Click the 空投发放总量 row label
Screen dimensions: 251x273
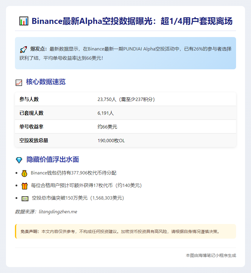[34, 140]
